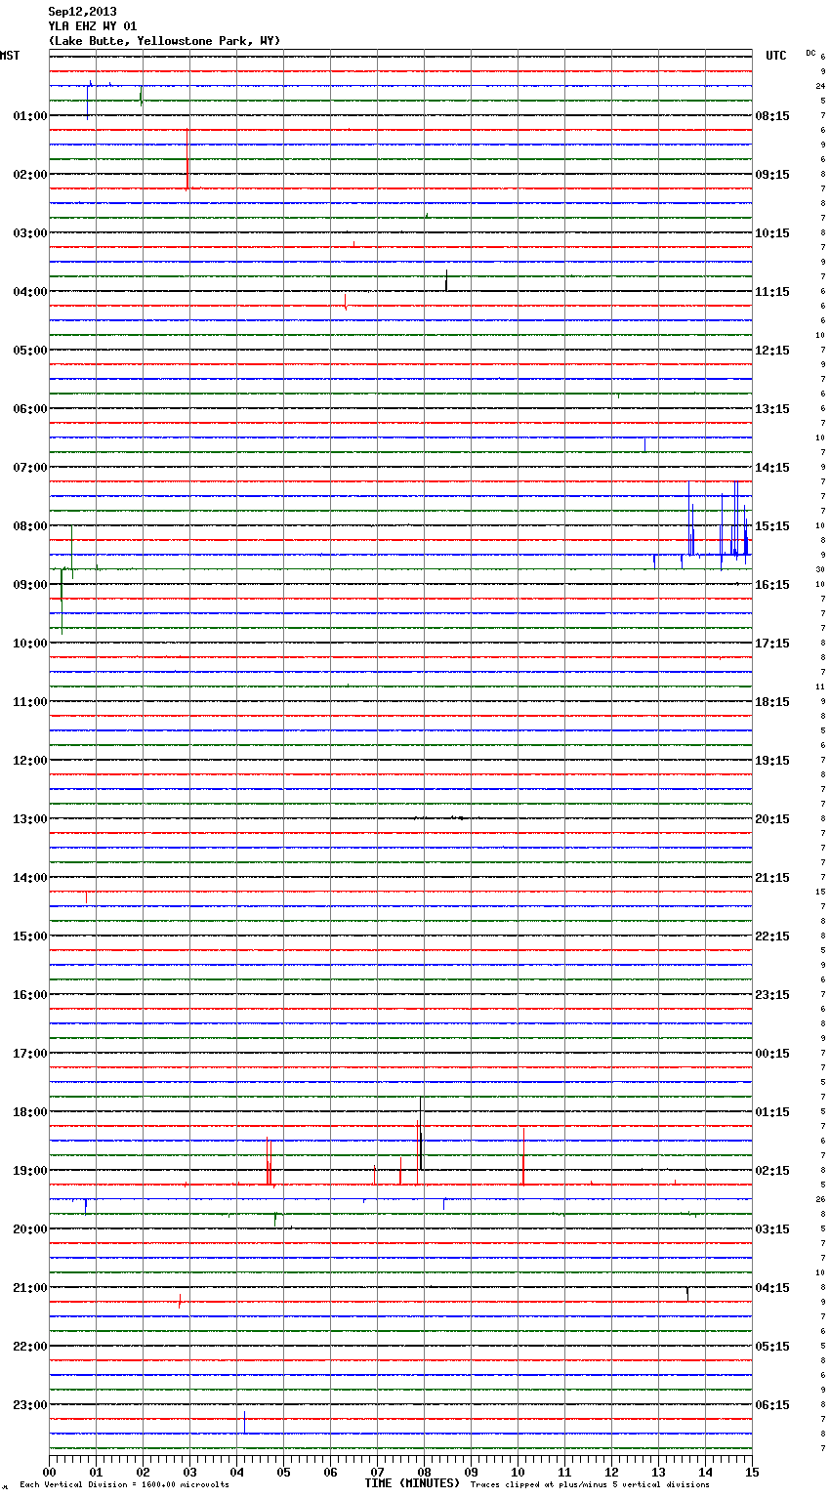Click the 11:15 UTC row label

[x=772, y=292]
